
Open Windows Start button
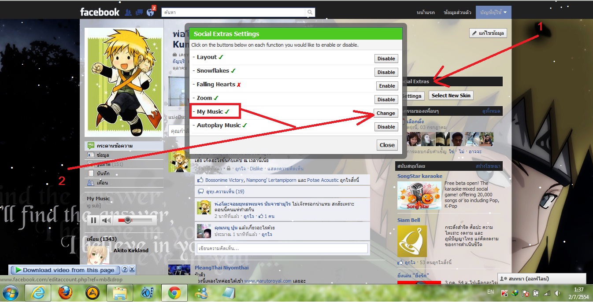point(11,293)
